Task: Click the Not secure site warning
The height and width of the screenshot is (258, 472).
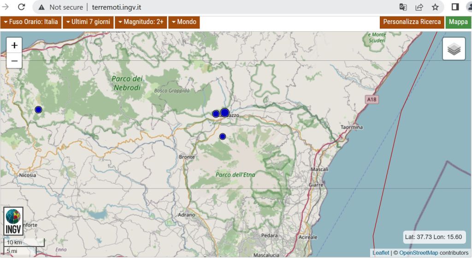Action: pyautogui.click(x=61, y=7)
